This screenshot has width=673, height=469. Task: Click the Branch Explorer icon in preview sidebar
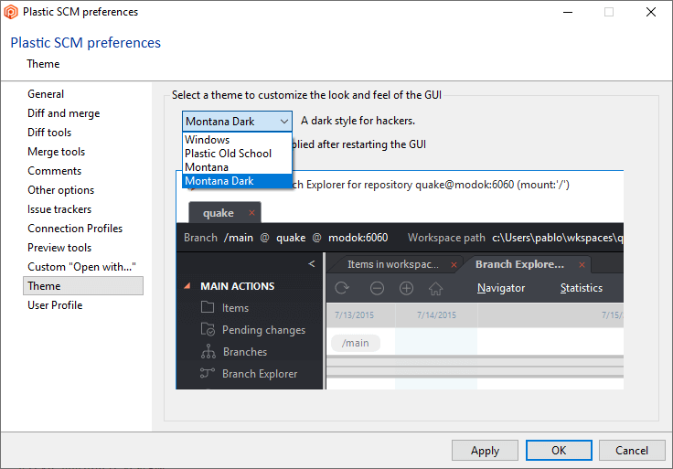click(x=207, y=373)
